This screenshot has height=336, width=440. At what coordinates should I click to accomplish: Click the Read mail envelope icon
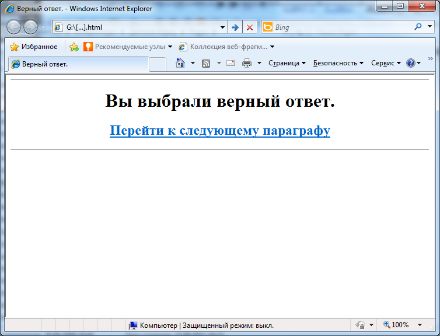coord(231,63)
